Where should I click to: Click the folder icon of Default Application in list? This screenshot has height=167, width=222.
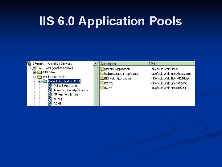102,69
